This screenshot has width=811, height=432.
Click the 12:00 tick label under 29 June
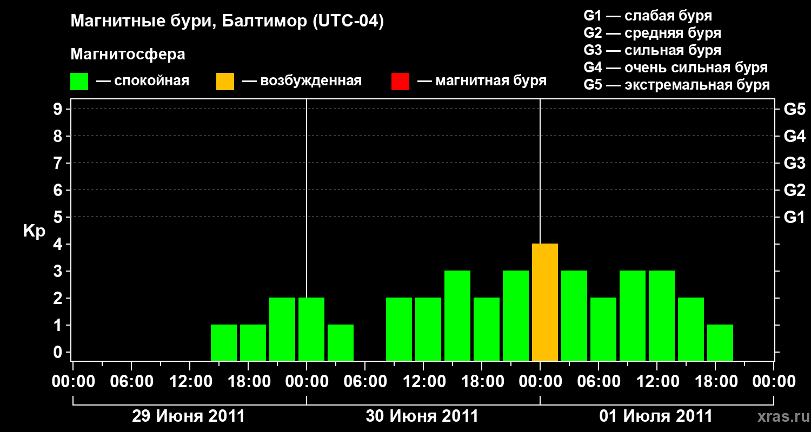pyautogui.click(x=190, y=382)
